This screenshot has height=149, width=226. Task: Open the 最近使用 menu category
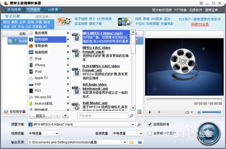[x=49, y=33]
